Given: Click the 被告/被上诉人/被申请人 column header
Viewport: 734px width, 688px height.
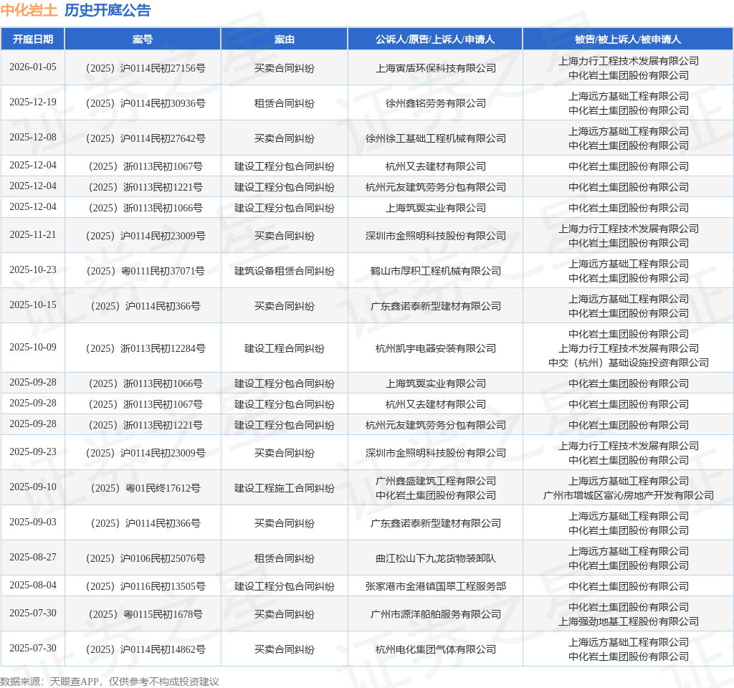Looking at the screenshot, I should [628, 39].
